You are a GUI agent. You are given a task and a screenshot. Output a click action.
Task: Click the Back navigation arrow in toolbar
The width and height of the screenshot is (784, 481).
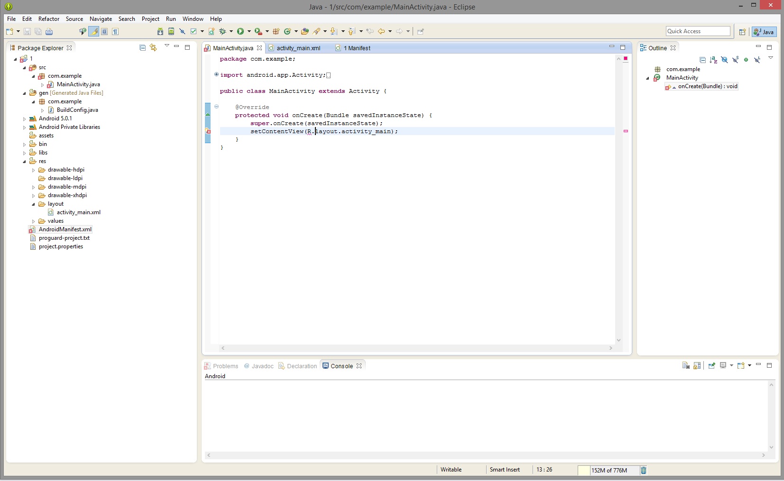tap(381, 32)
